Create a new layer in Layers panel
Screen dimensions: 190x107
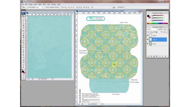pos(163,56)
